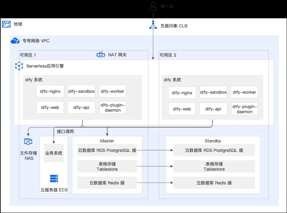Screen dimensions: 287x213
Task: Click dify-worker box in zone 2
Action: (x=244, y=92)
